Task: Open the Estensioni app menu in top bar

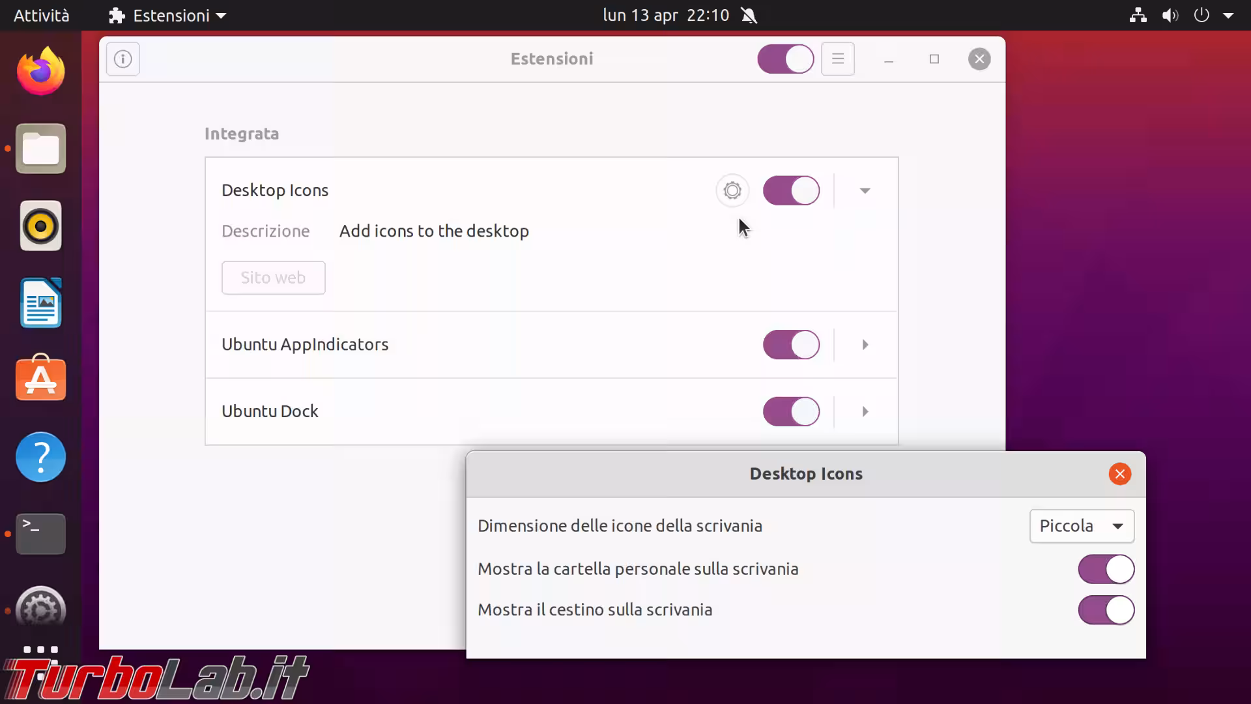Action: click(167, 15)
